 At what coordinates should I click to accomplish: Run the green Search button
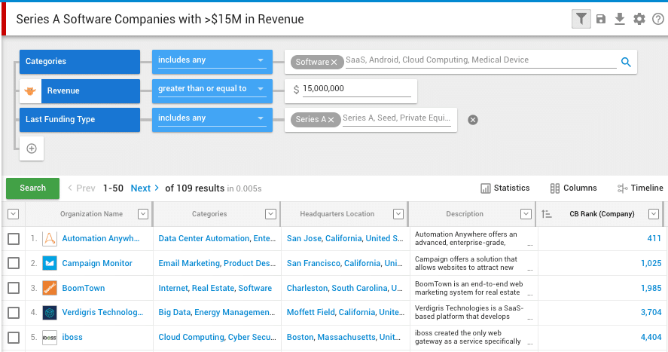(33, 188)
